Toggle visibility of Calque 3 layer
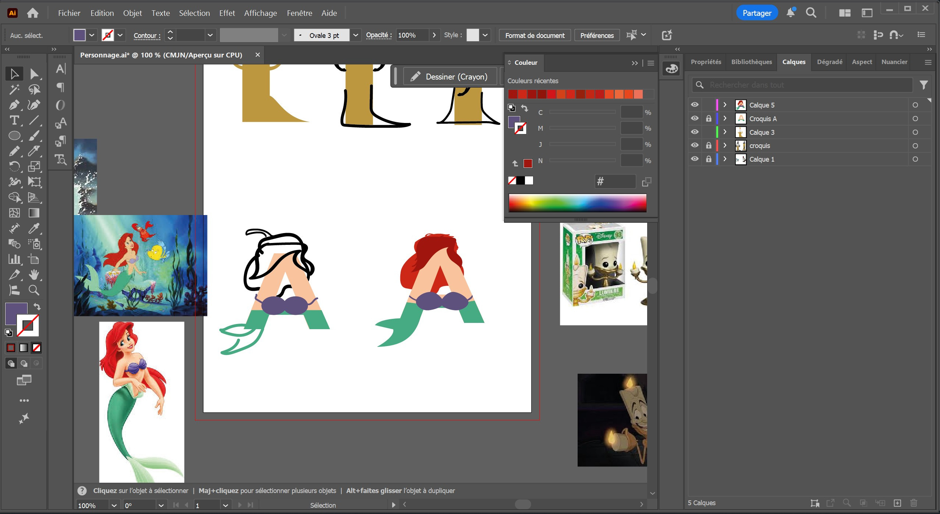 click(694, 132)
